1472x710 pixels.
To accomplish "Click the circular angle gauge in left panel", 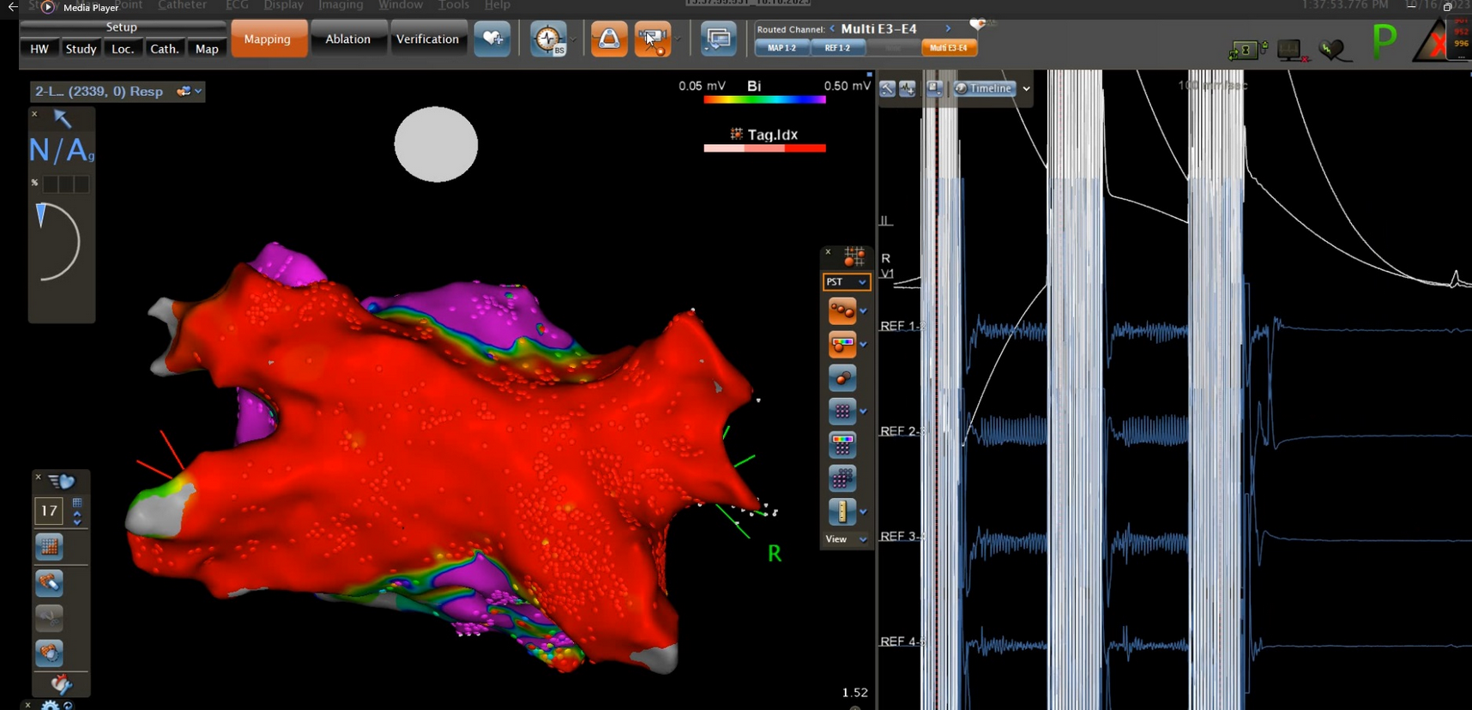I will click(58, 242).
